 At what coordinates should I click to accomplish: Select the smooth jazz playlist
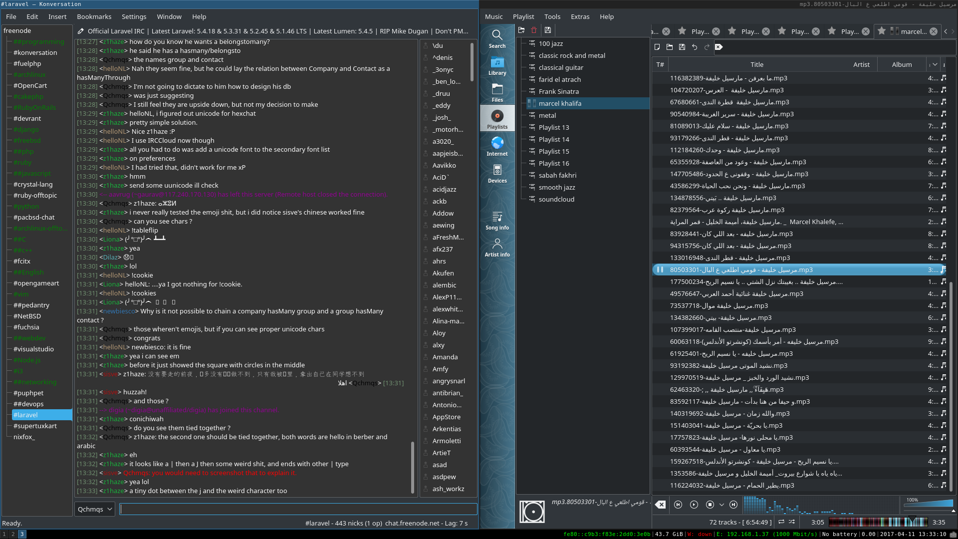(x=557, y=187)
